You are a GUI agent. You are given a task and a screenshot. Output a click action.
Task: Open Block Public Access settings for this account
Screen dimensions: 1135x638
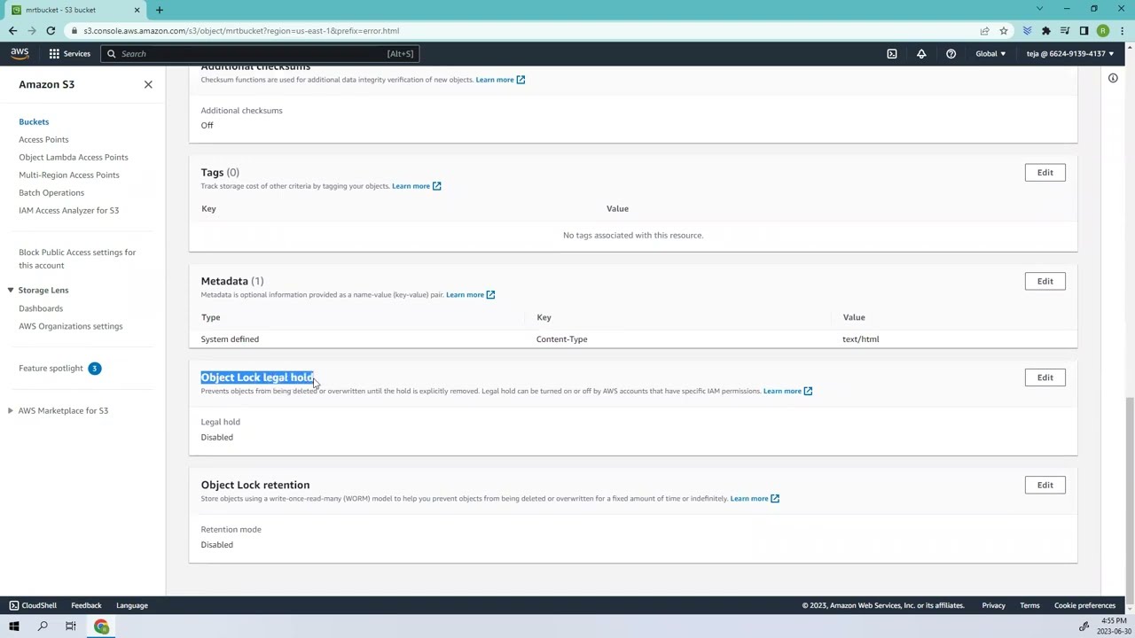[x=77, y=259]
